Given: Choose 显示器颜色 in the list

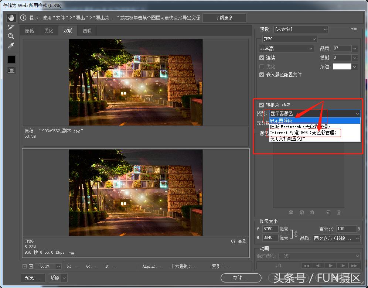Looking at the screenshot, I should tap(314, 120).
